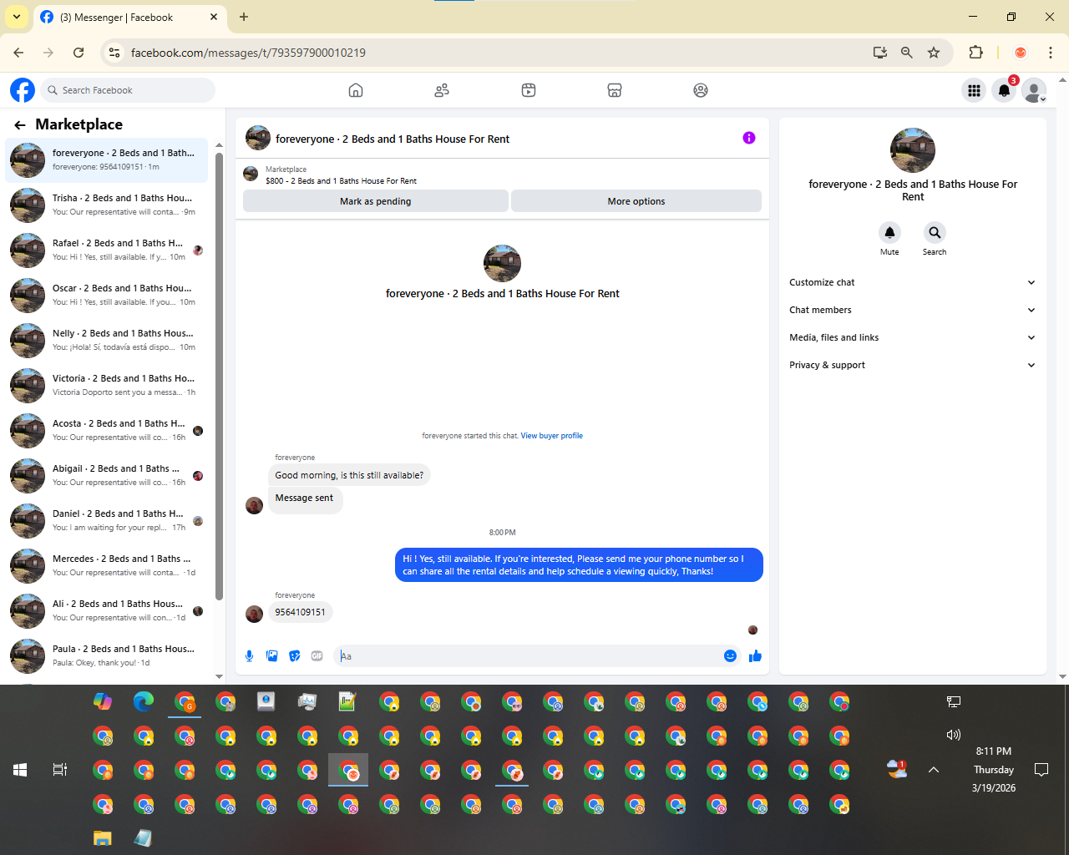This screenshot has width=1069, height=855.
Task: Open the Facebook menu grid icon
Action: click(974, 90)
